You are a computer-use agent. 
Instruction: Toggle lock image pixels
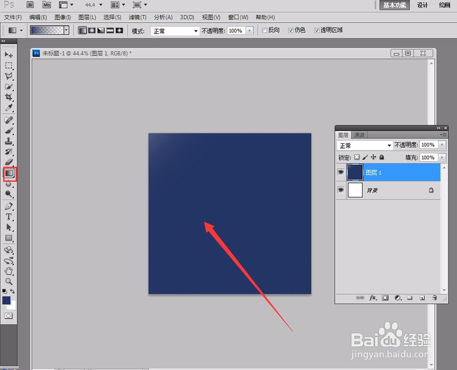click(365, 157)
